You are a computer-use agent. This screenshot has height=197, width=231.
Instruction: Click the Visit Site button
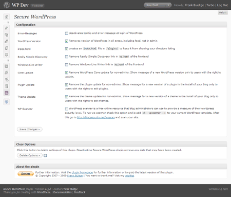click(x=37, y=6)
